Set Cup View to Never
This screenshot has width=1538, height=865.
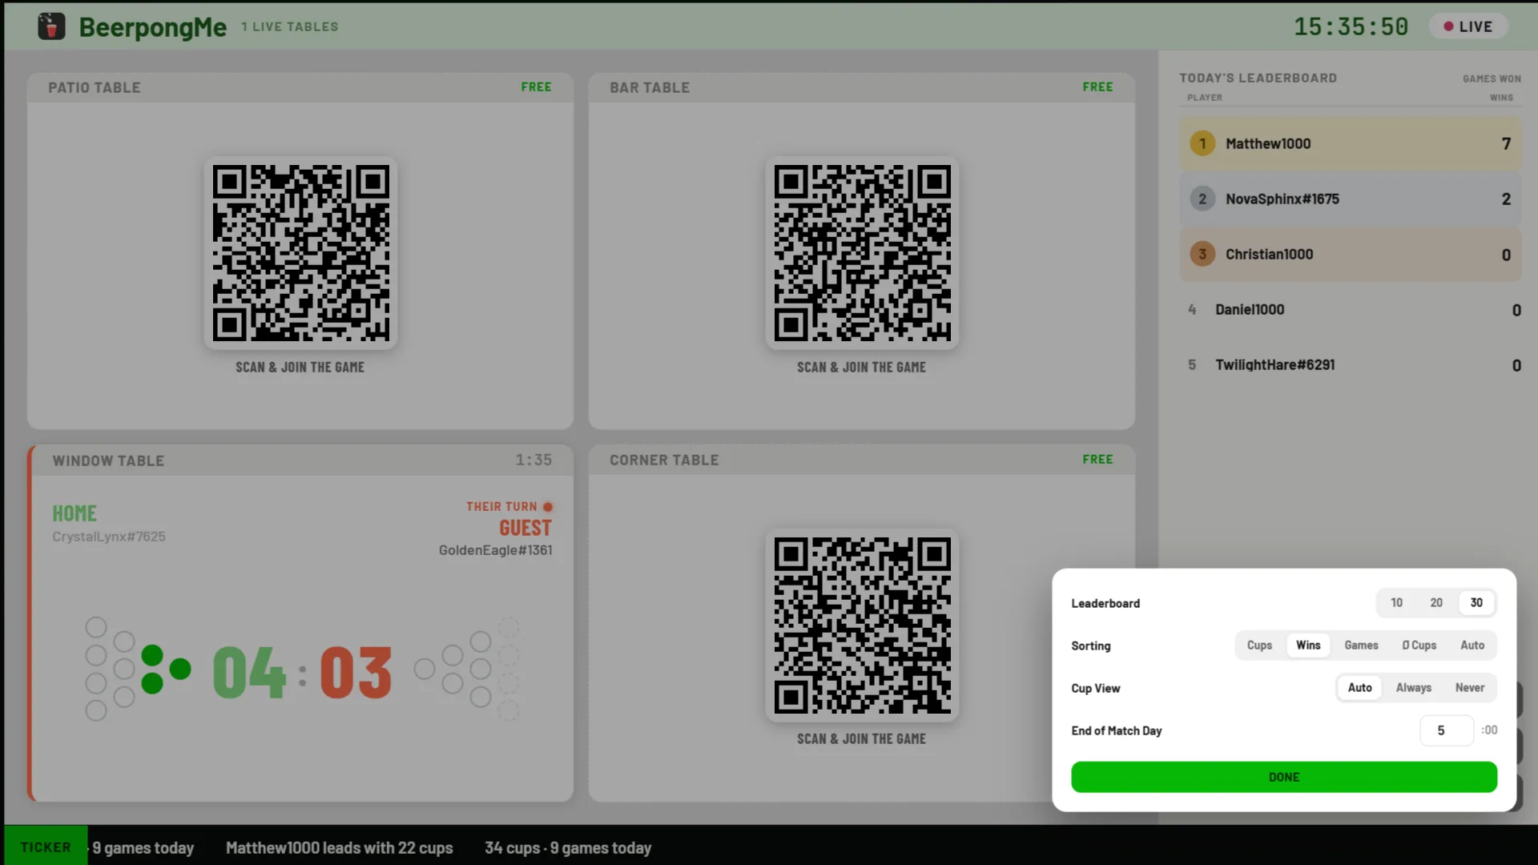[x=1469, y=687]
